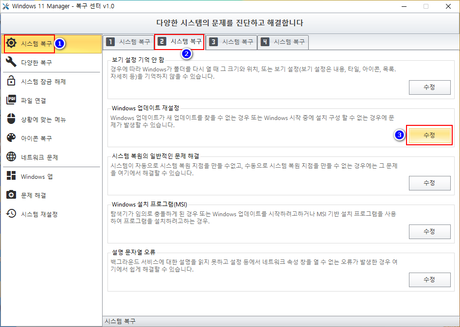The image size is (460, 327).
Task: Open 아이콘 복구 sidebar item
Action: 52,138
